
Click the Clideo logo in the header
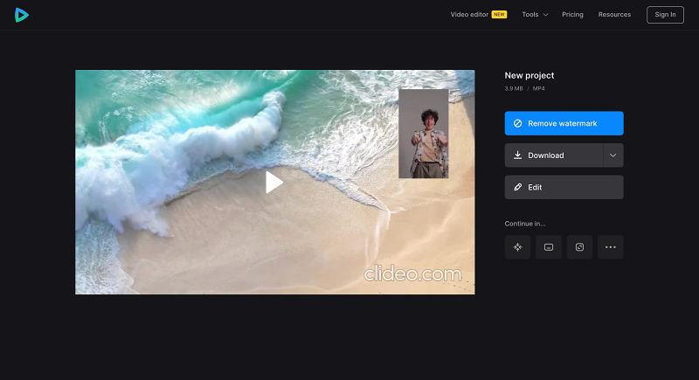pos(21,15)
